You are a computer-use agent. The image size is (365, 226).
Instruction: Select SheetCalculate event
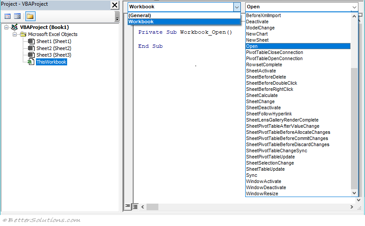298,95
